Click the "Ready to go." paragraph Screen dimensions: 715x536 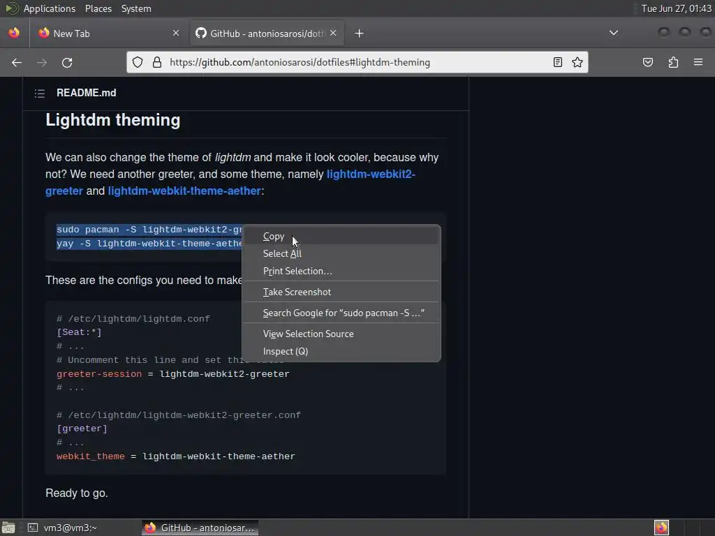click(77, 493)
